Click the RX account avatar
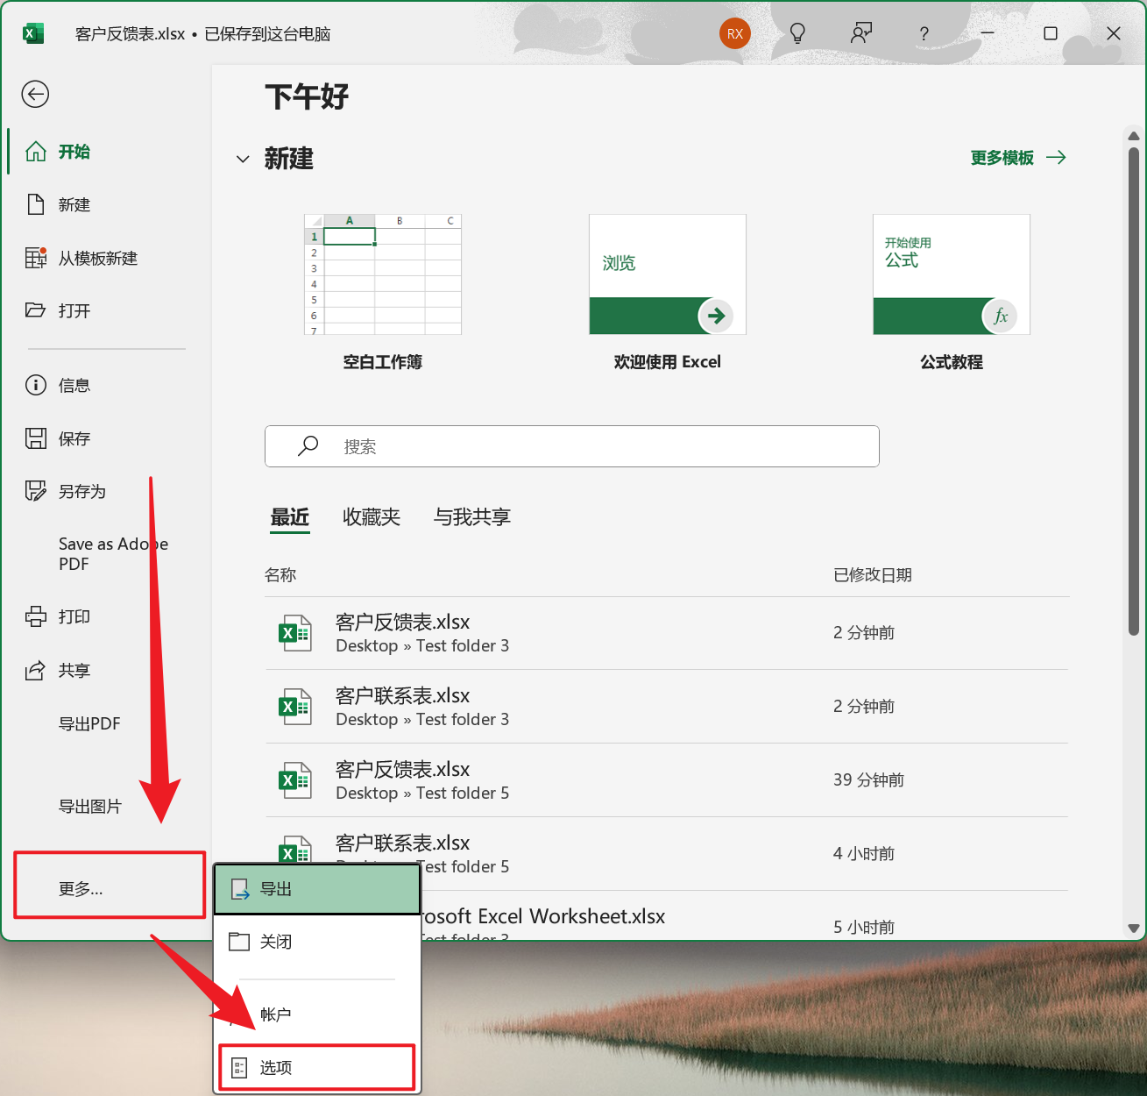The image size is (1147, 1096). [x=735, y=33]
